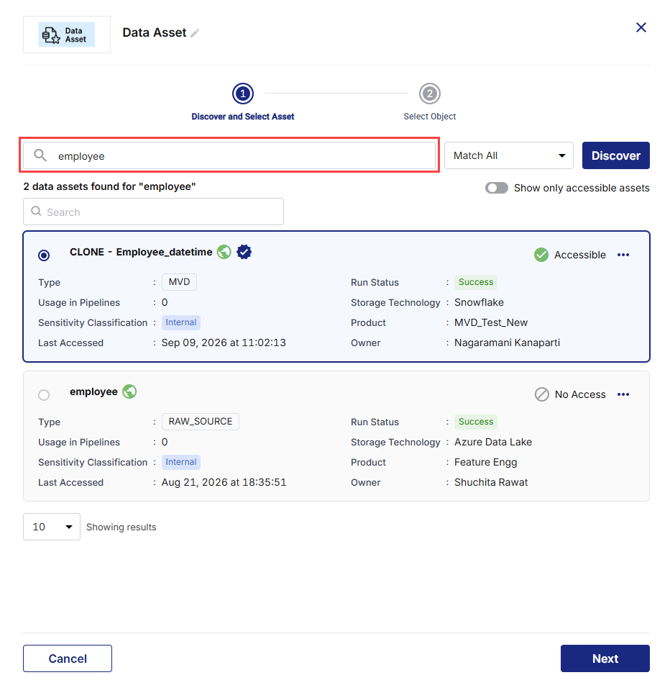Select the CLONE - Employee_datetime radio button
670x675 pixels.
(x=44, y=255)
